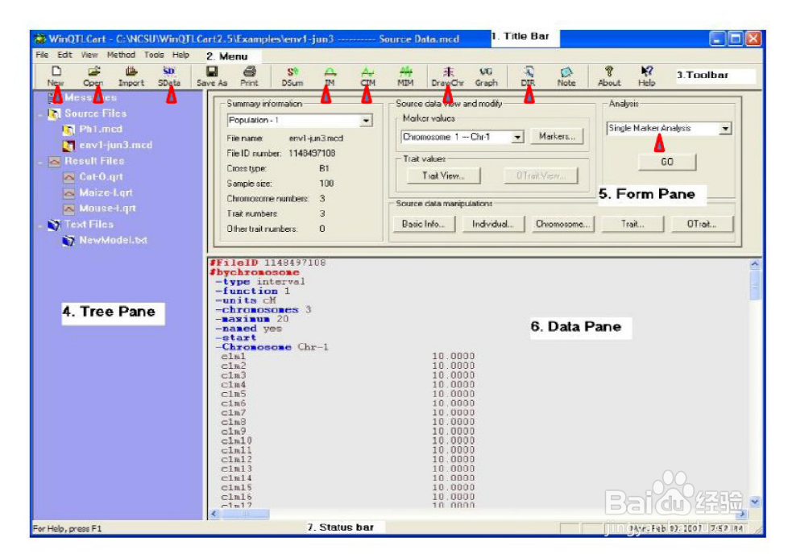The height and width of the screenshot is (554, 788).
Task: Click the DSum toolbar icon
Action: pos(292,76)
